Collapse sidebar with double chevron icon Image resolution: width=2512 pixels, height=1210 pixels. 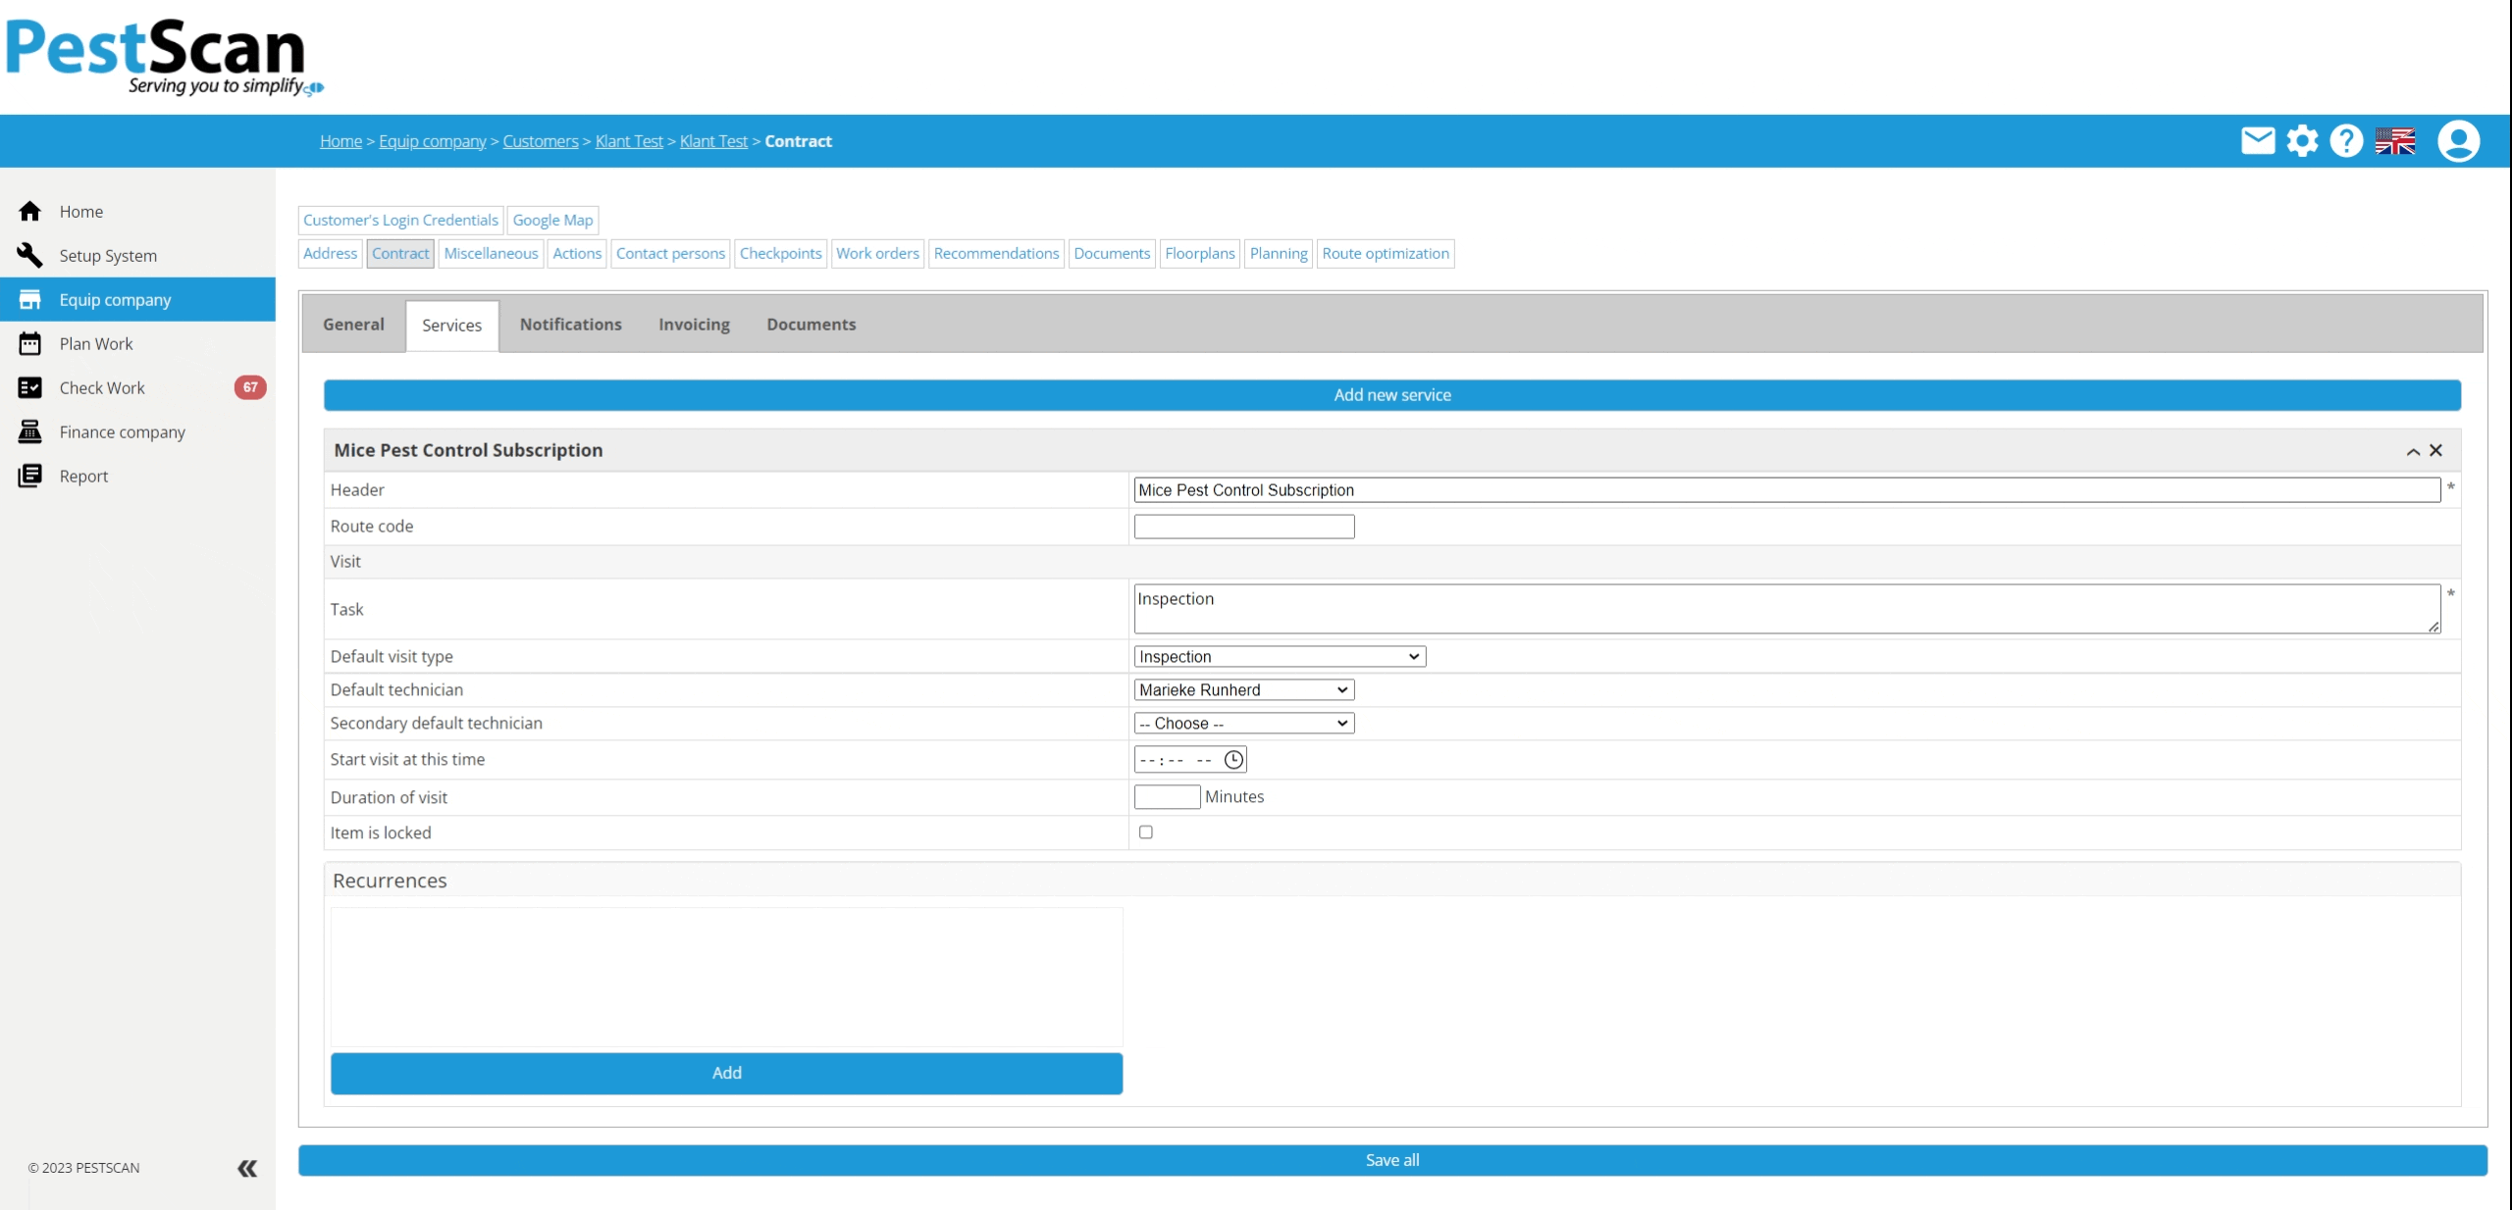click(247, 1168)
